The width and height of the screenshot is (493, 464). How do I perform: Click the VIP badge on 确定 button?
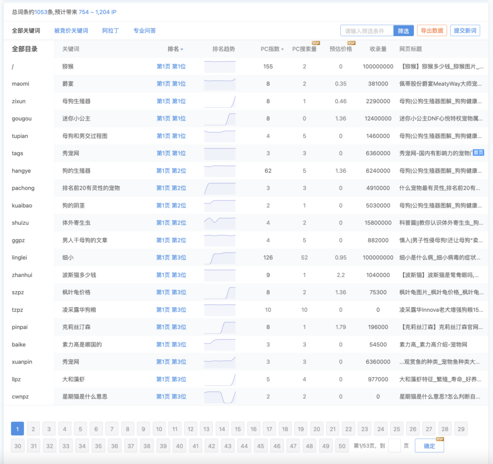(x=440, y=439)
